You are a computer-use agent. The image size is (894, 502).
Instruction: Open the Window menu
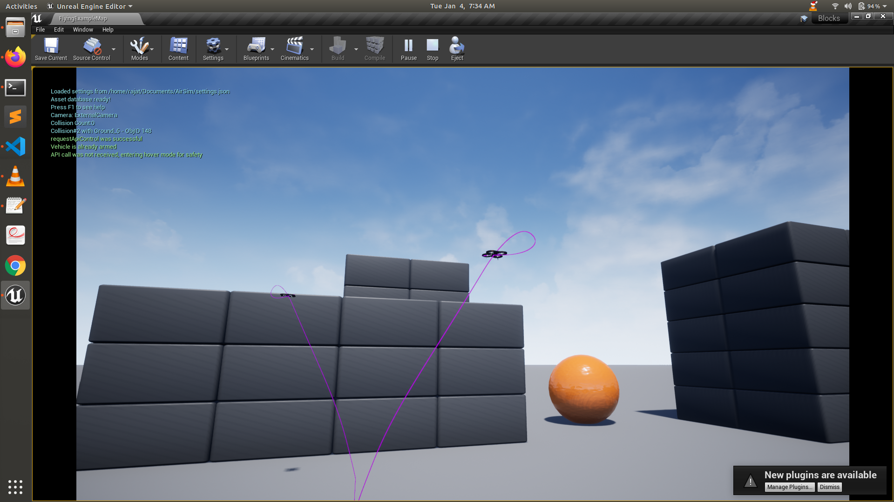click(83, 29)
